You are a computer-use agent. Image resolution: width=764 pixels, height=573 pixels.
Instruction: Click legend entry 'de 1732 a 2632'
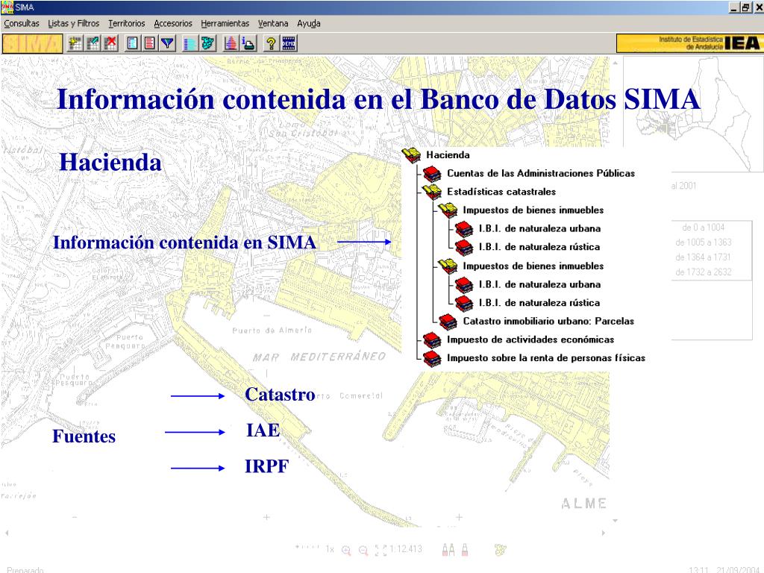[703, 272]
